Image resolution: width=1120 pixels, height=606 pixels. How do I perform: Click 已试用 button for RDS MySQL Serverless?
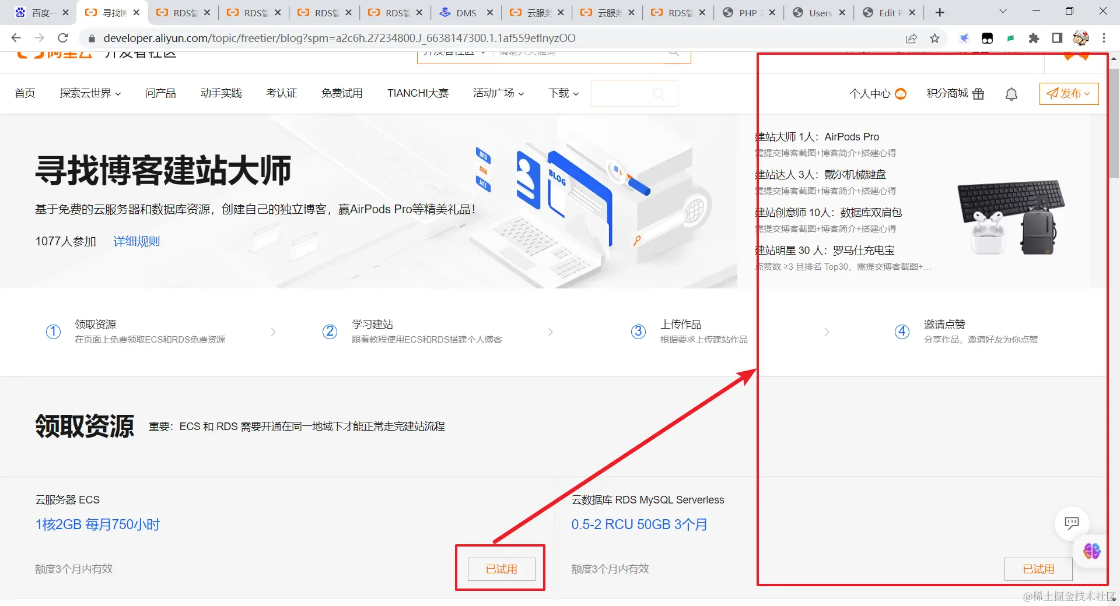[x=1038, y=569]
